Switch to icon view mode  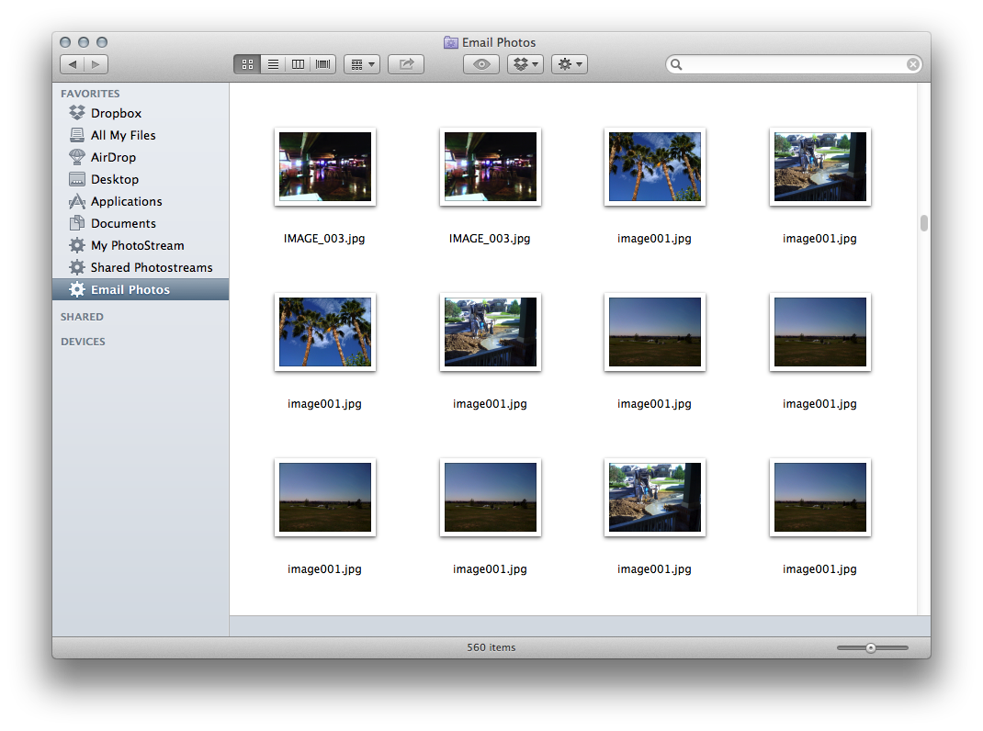[x=247, y=64]
